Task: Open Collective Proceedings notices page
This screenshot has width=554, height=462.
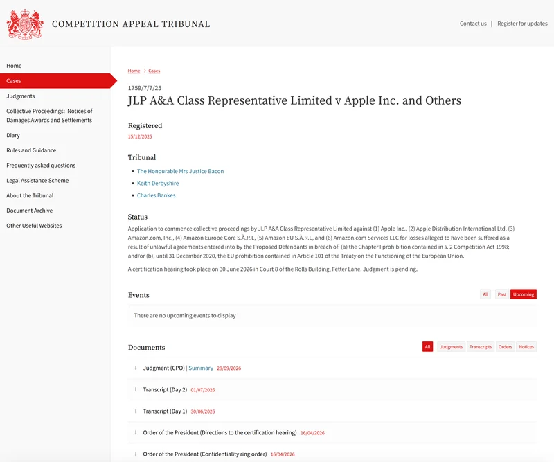Action: pos(49,116)
